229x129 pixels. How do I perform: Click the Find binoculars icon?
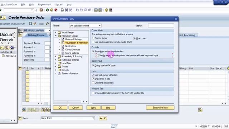(x=67, y=10)
